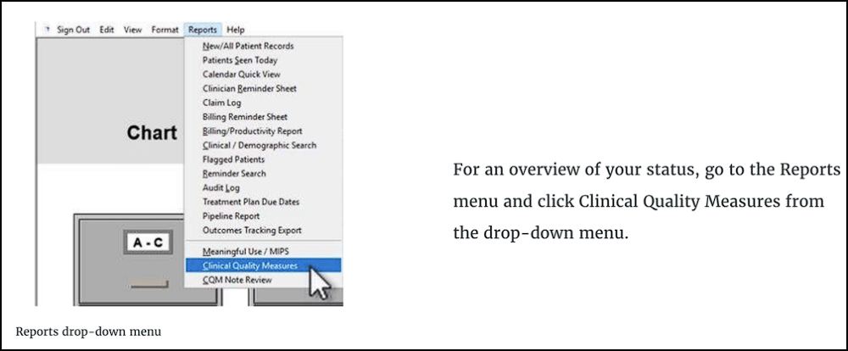Open Billing/Productivity Report
Viewport: 848px width, 351px height.
tap(253, 131)
